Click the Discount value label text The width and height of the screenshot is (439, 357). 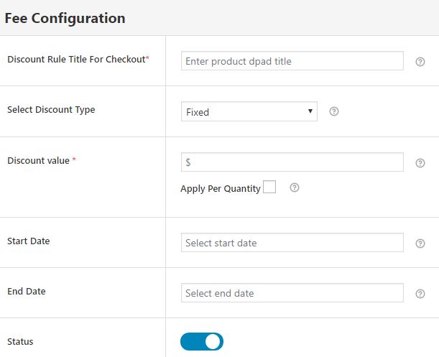coord(38,161)
